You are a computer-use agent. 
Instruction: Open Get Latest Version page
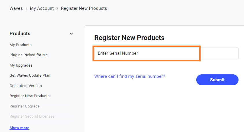[25, 86]
